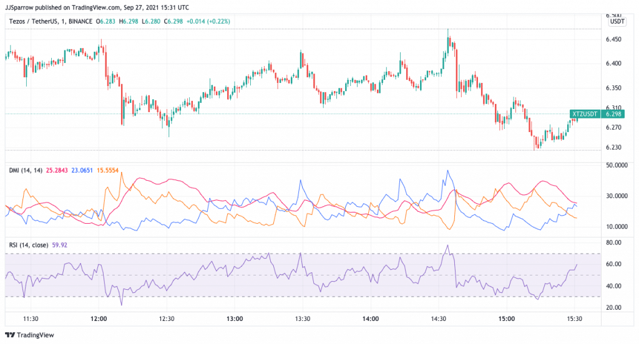Click the USDT currency label button
This screenshot has width=639, height=344.
tap(617, 22)
